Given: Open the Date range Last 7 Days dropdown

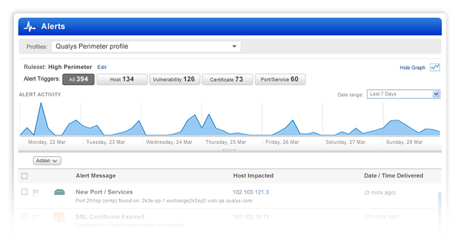Looking at the screenshot, I should coord(404,94).
